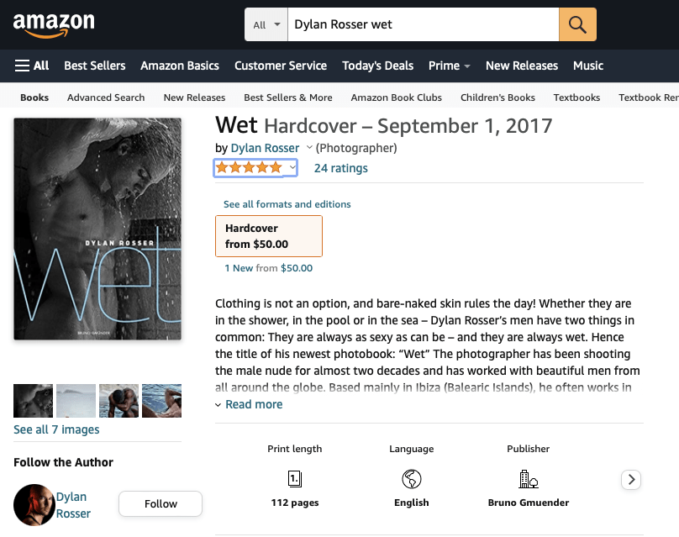Open Best Sellers & More books tab

pos(288,97)
